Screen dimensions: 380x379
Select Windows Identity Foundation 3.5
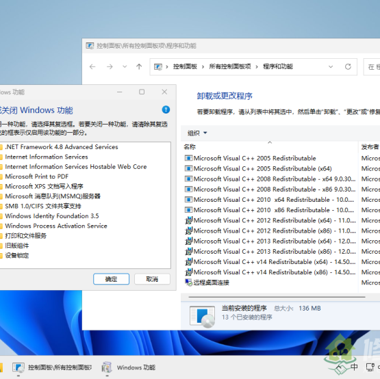pyautogui.click(x=52, y=215)
